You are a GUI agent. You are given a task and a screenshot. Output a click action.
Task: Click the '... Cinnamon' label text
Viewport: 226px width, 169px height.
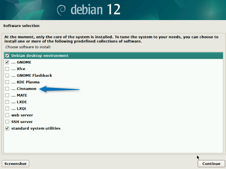[24, 89]
